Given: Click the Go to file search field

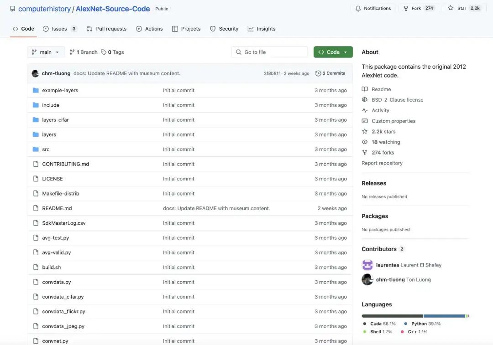Looking at the screenshot, I should coord(269,52).
